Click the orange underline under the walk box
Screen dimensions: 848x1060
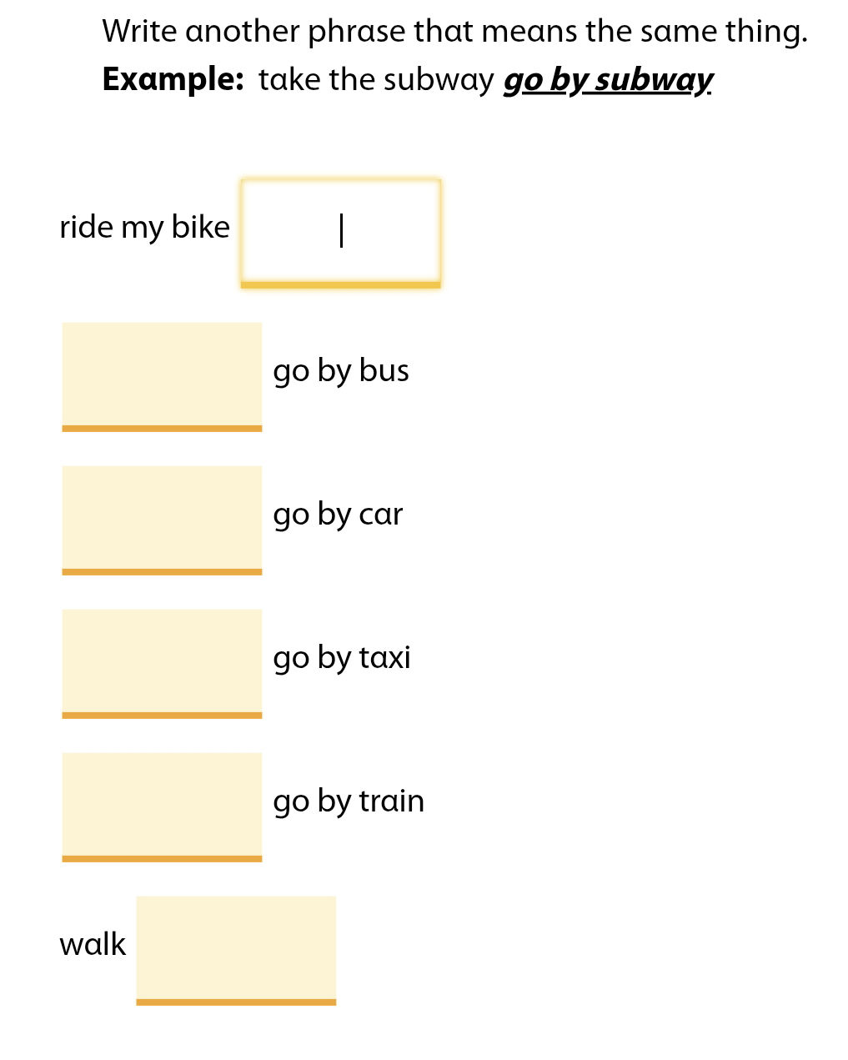236,1002
